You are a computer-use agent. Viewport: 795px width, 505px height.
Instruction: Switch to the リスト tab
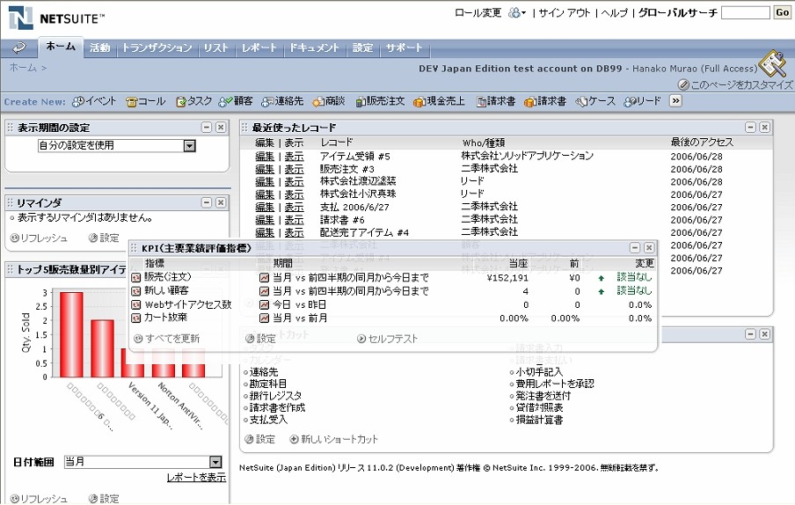[216, 48]
